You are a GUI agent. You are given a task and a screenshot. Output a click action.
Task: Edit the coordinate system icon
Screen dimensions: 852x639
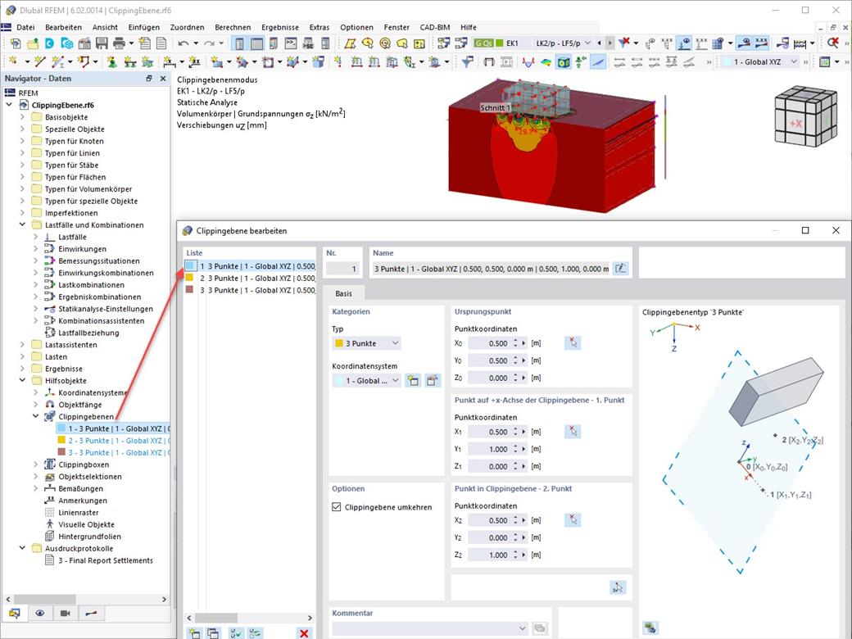[432, 381]
